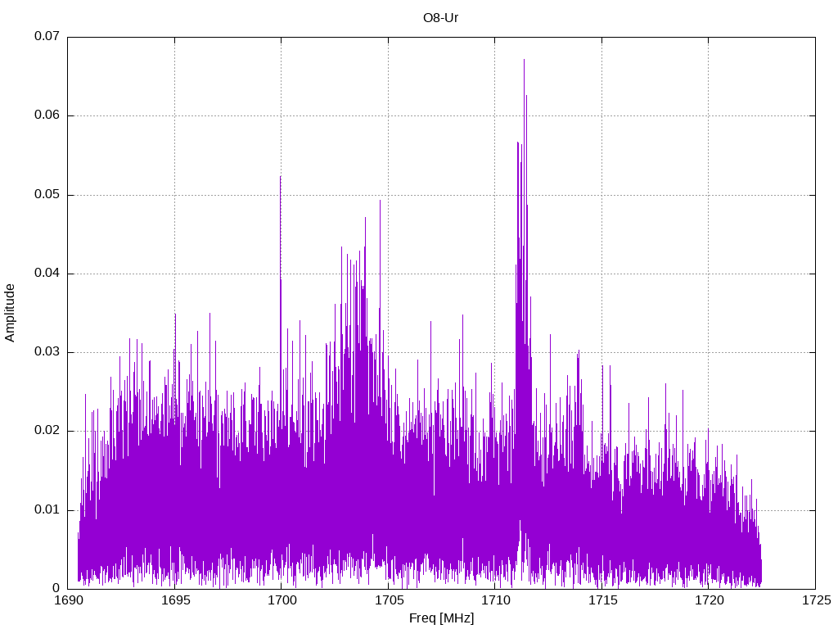Viewport: 838px width, 629px height.
Task: Select the 0.06 y-axis tick label
Action: (47, 115)
